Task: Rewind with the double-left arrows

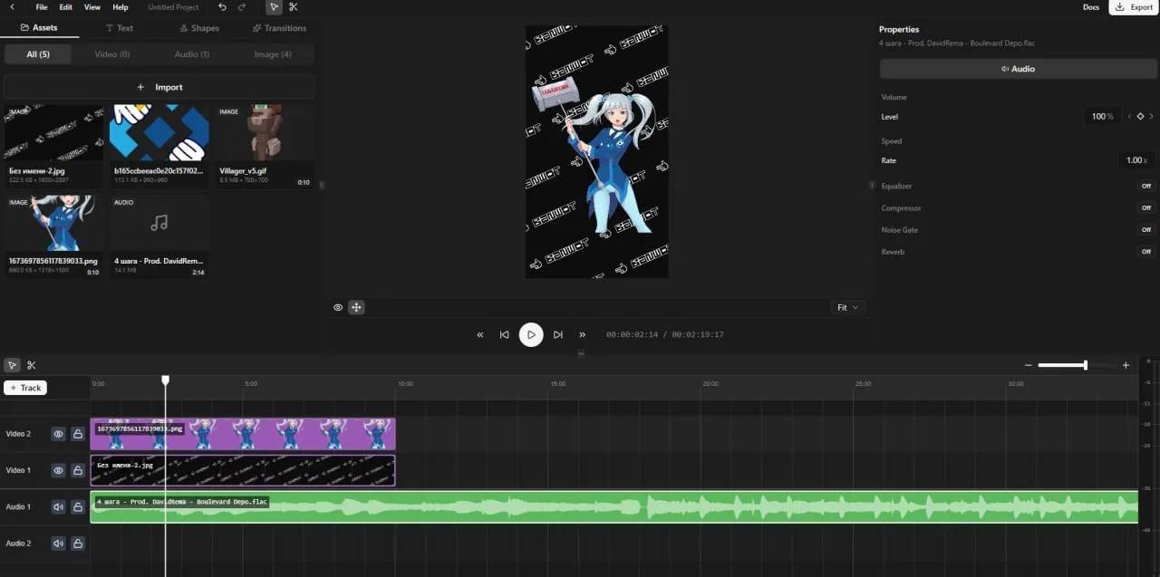Action: 480,334
